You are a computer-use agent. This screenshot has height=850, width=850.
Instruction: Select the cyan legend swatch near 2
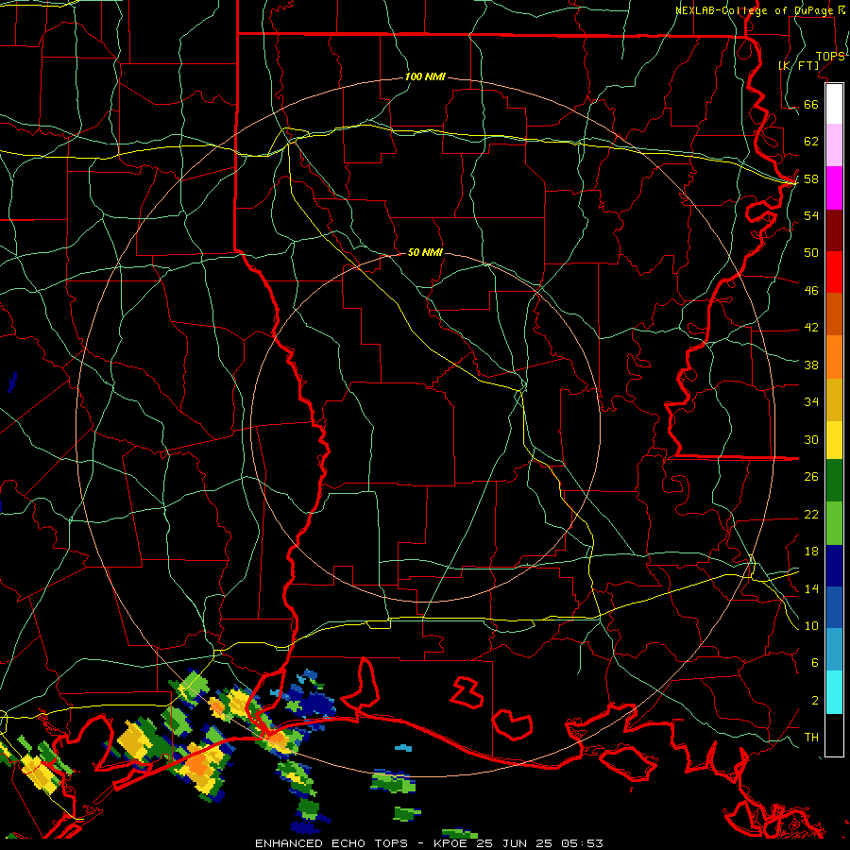click(834, 692)
